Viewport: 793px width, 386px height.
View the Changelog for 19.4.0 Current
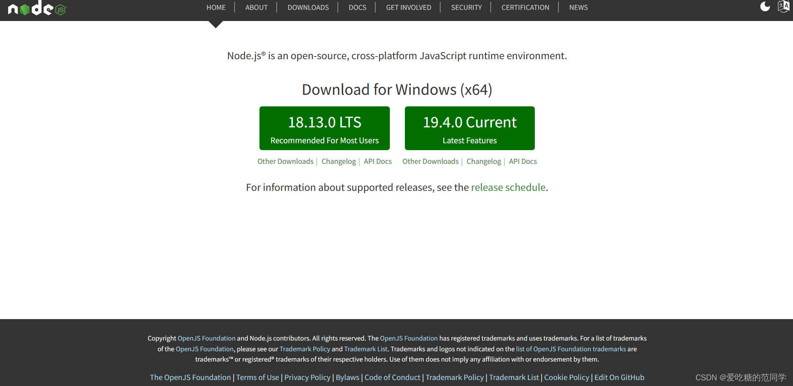pos(484,161)
